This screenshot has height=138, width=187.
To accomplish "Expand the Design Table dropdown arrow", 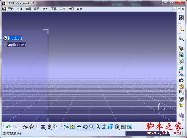I will (45, 129).
